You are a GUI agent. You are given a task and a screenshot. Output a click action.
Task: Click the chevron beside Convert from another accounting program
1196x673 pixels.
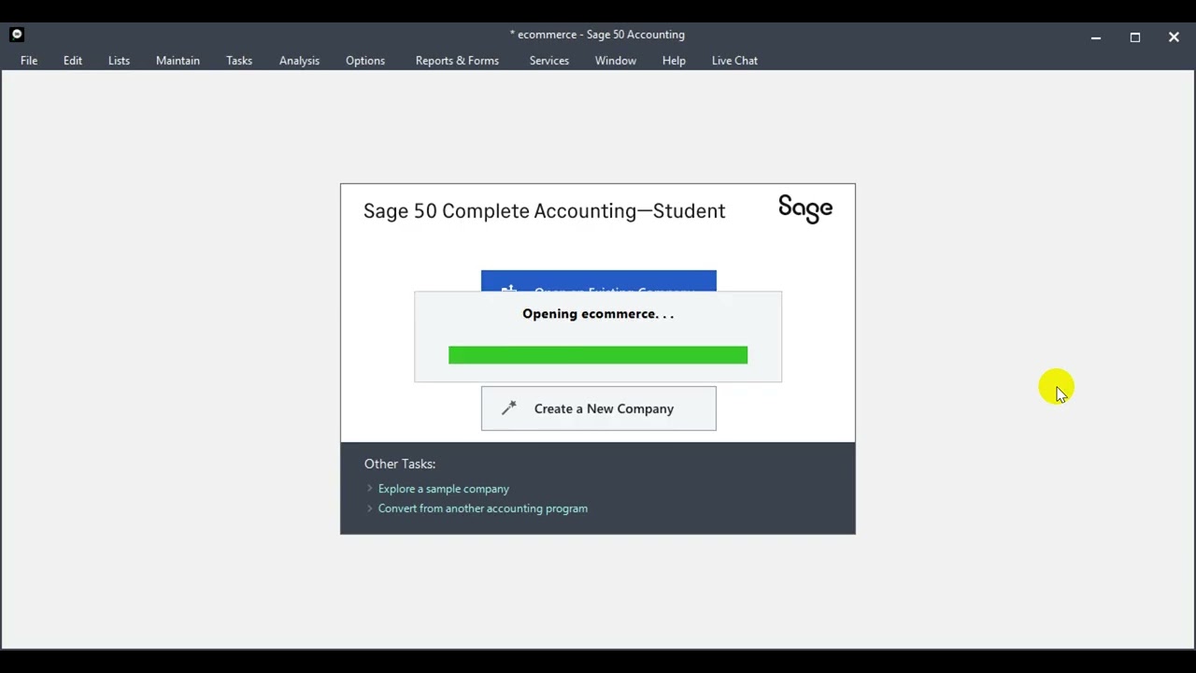370,508
